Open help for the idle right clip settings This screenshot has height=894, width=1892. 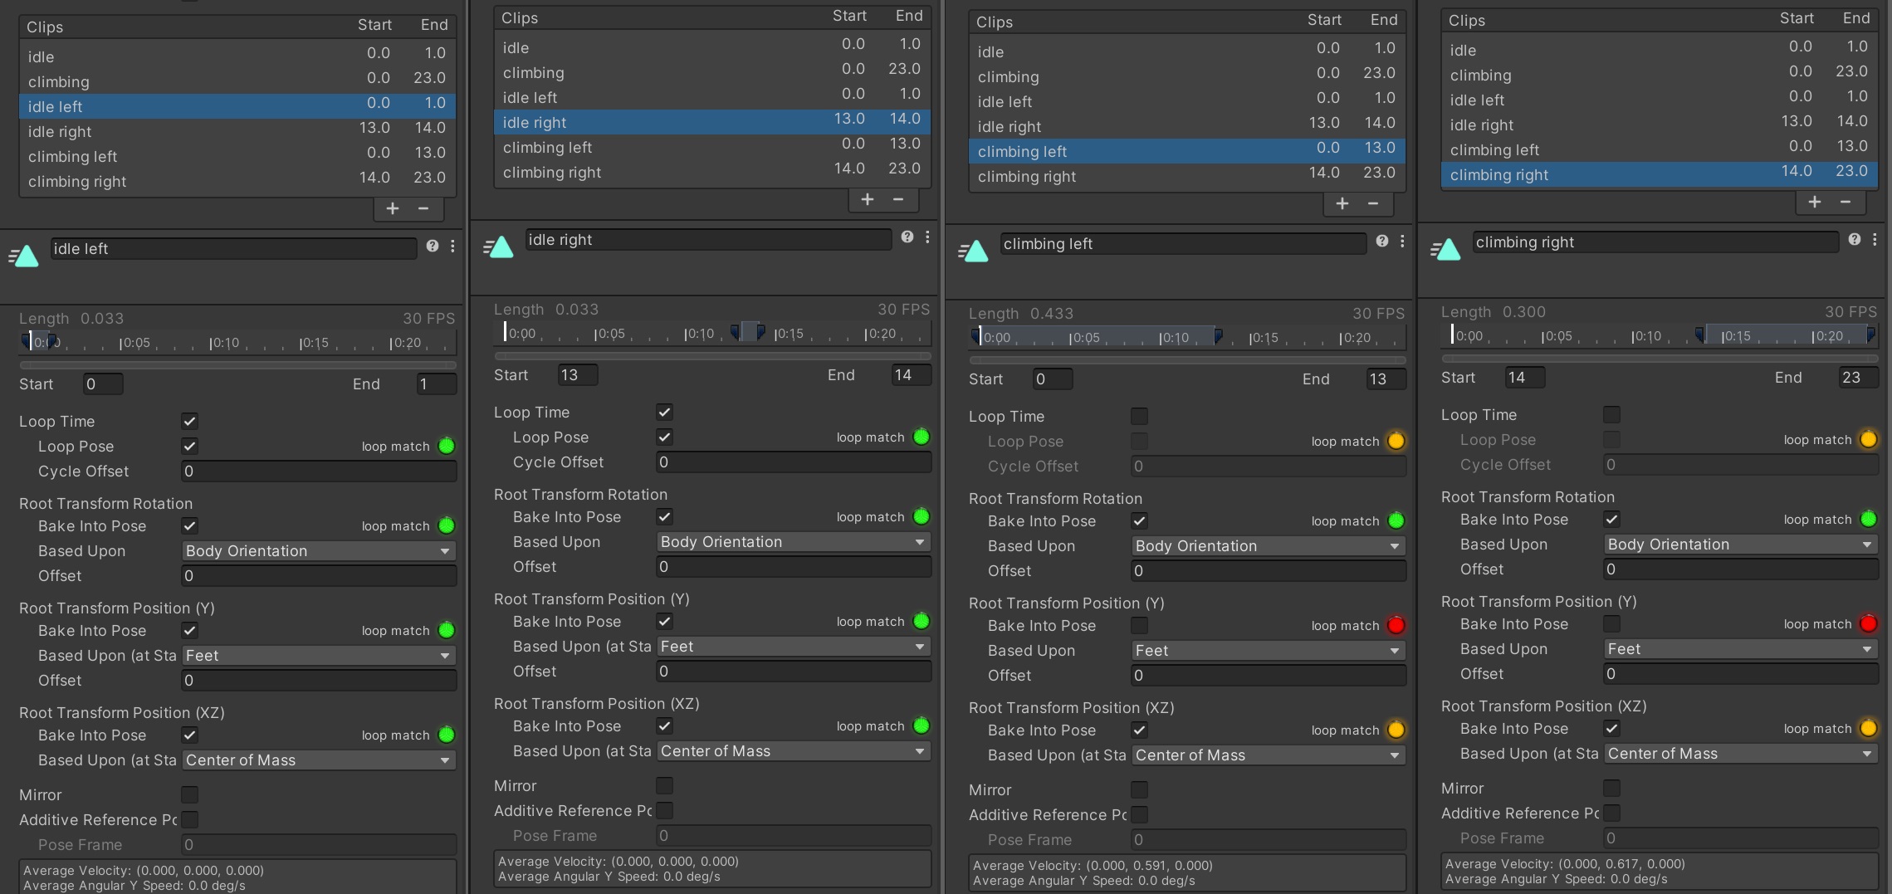pos(906,237)
